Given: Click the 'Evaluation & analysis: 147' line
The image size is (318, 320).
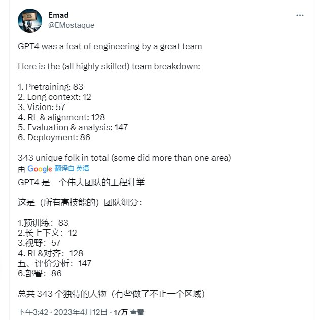Looking at the screenshot, I should [73, 127].
